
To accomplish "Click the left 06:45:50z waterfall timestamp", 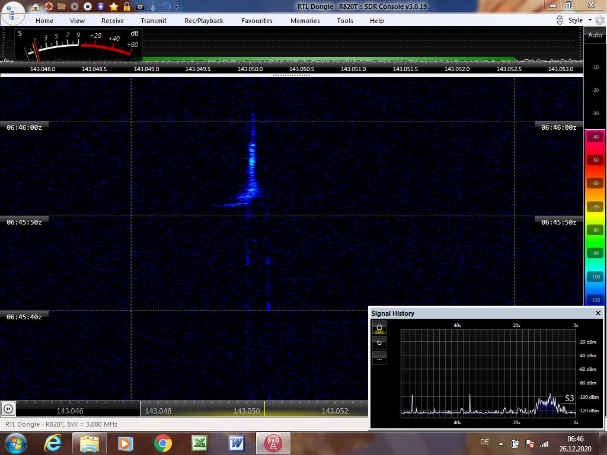I will pos(24,222).
